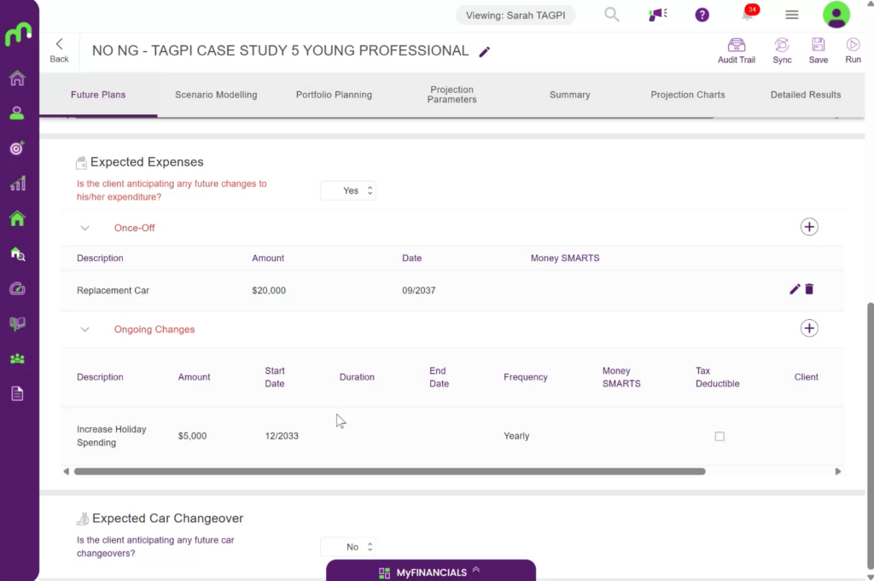Expand the MyFINANCIALS bottom panel

point(431,572)
